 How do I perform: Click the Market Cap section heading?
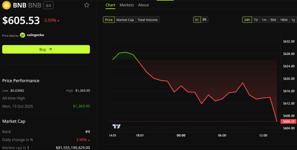(x=14, y=121)
